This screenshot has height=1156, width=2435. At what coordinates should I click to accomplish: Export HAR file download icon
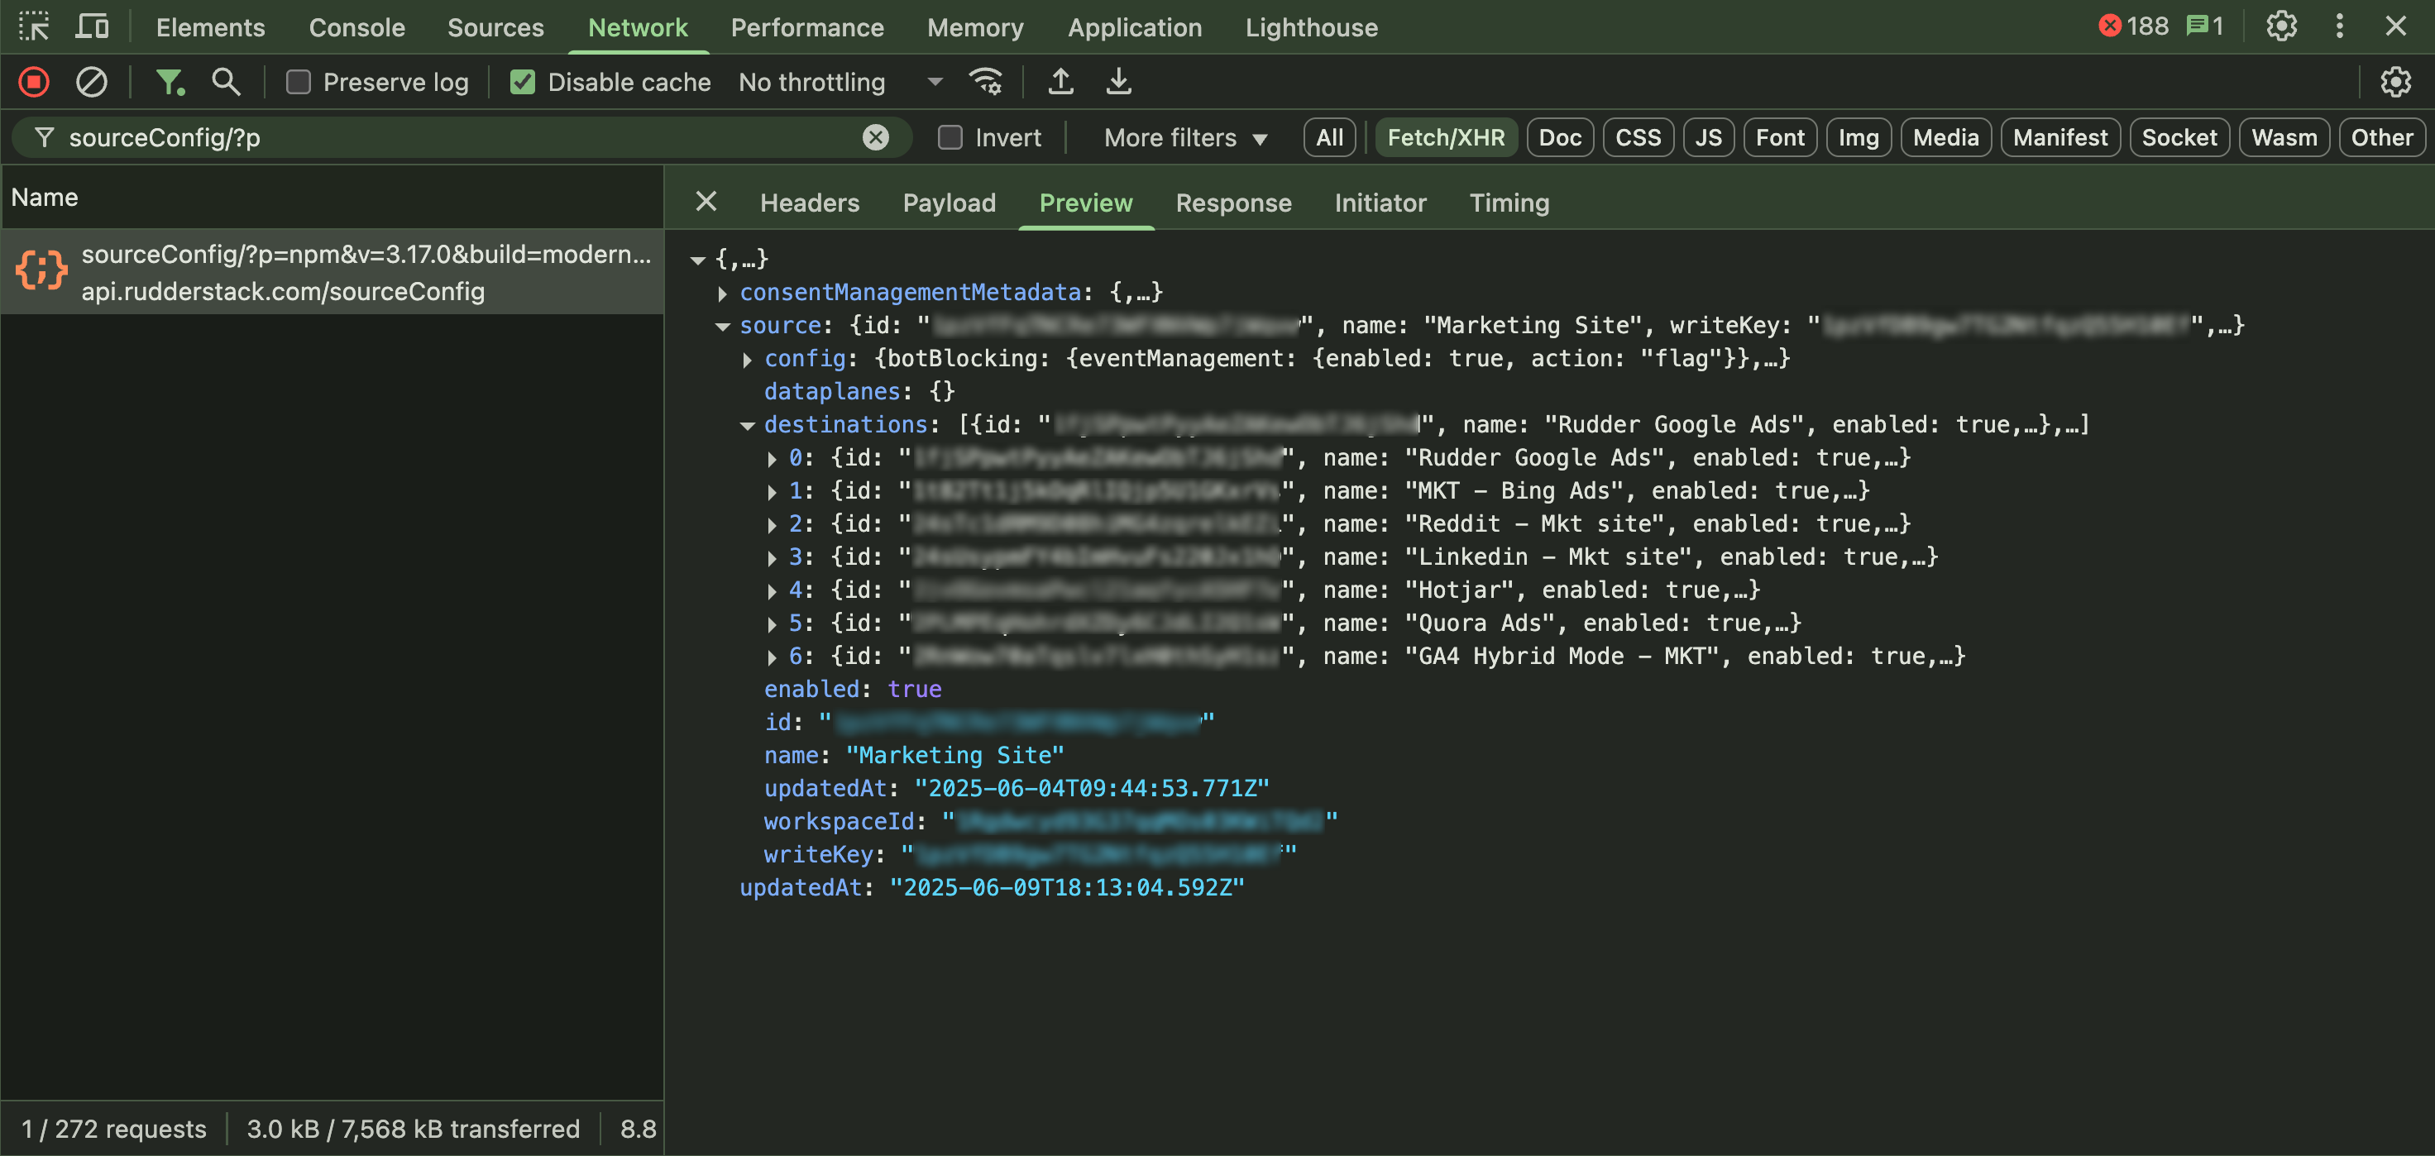point(1118,82)
